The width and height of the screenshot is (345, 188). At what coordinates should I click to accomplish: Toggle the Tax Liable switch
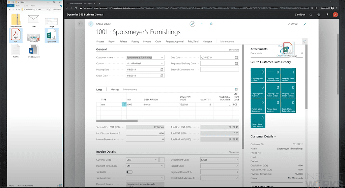tap(130, 172)
